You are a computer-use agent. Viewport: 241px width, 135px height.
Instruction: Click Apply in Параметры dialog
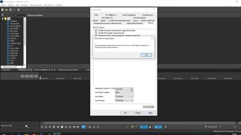click(x=150, y=113)
